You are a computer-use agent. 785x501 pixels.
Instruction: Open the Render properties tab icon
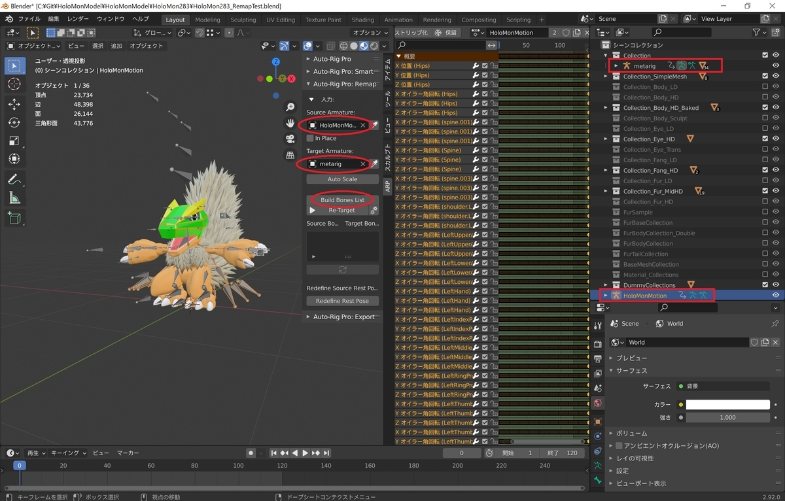[597, 344]
